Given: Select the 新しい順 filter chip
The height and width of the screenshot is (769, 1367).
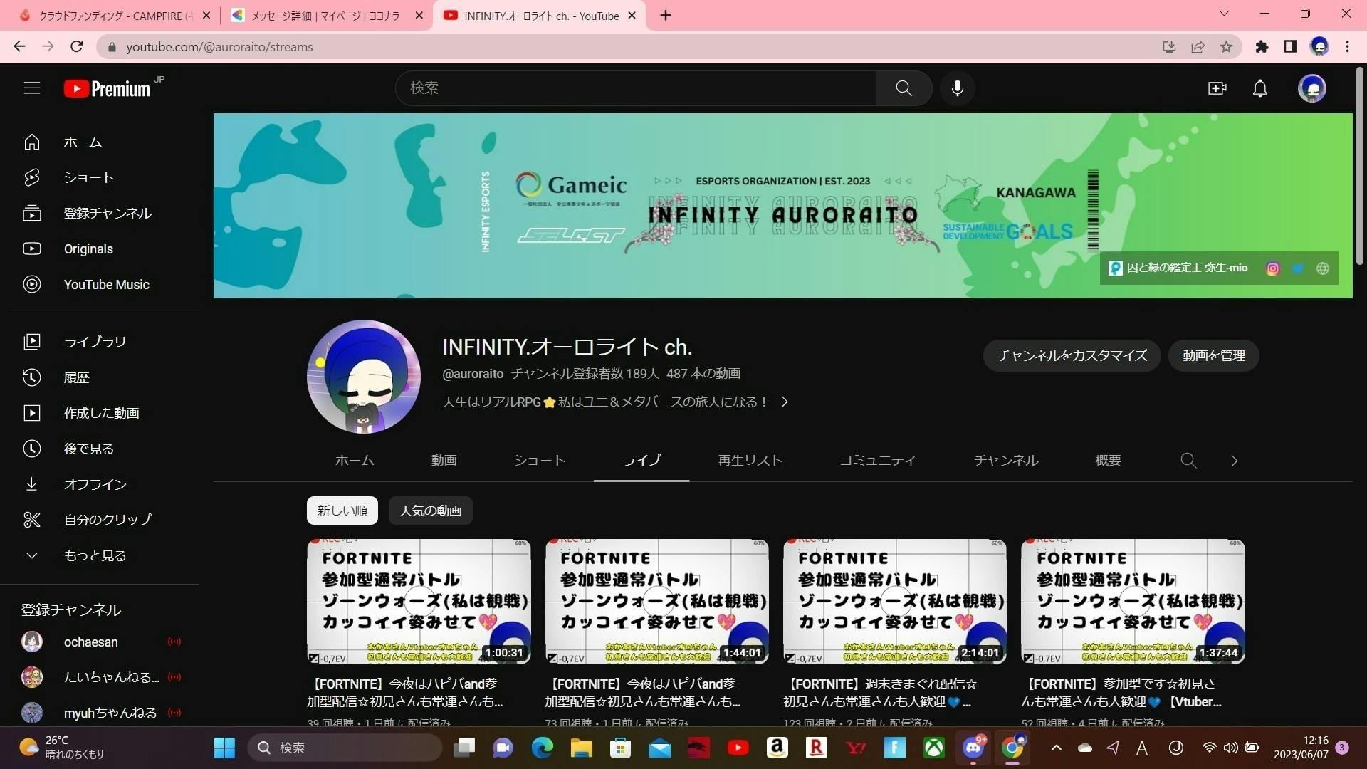Looking at the screenshot, I should click(342, 510).
